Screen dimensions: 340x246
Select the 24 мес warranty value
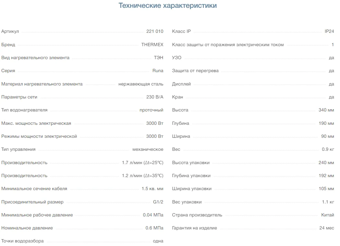click(326, 228)
